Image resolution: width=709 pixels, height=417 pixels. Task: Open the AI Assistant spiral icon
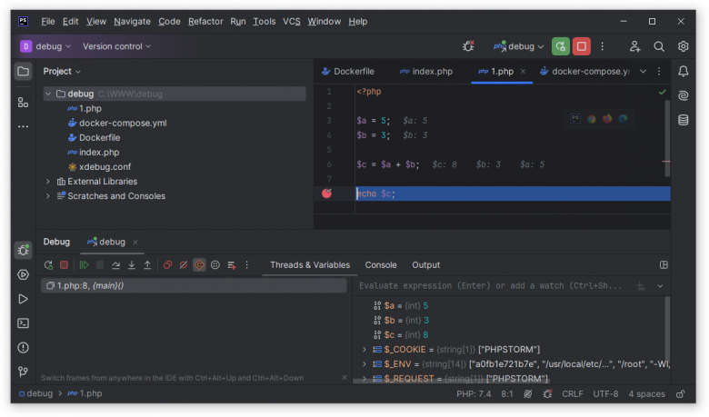(x=684, y=95)
